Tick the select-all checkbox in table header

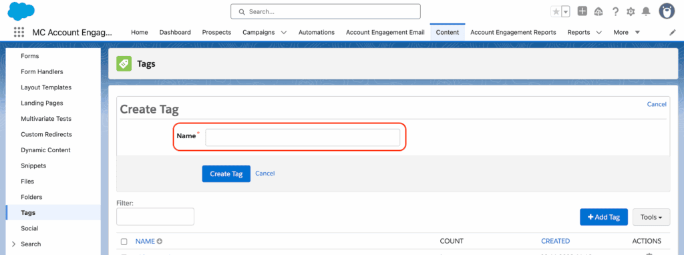tap(124, 242)
